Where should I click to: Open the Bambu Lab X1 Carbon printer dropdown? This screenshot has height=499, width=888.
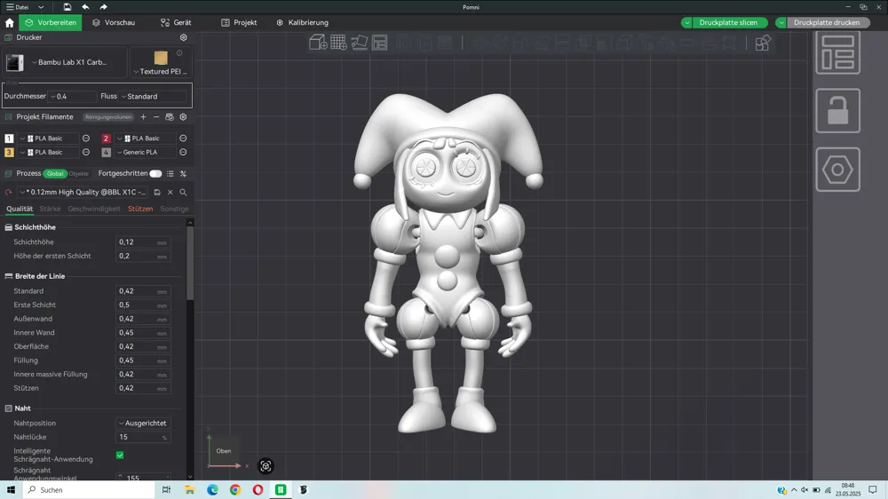point(69,62)
